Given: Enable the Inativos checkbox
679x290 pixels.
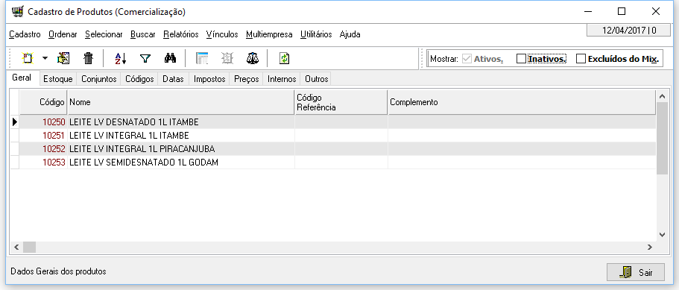Looking at the screenshot, I should (521, 59).
